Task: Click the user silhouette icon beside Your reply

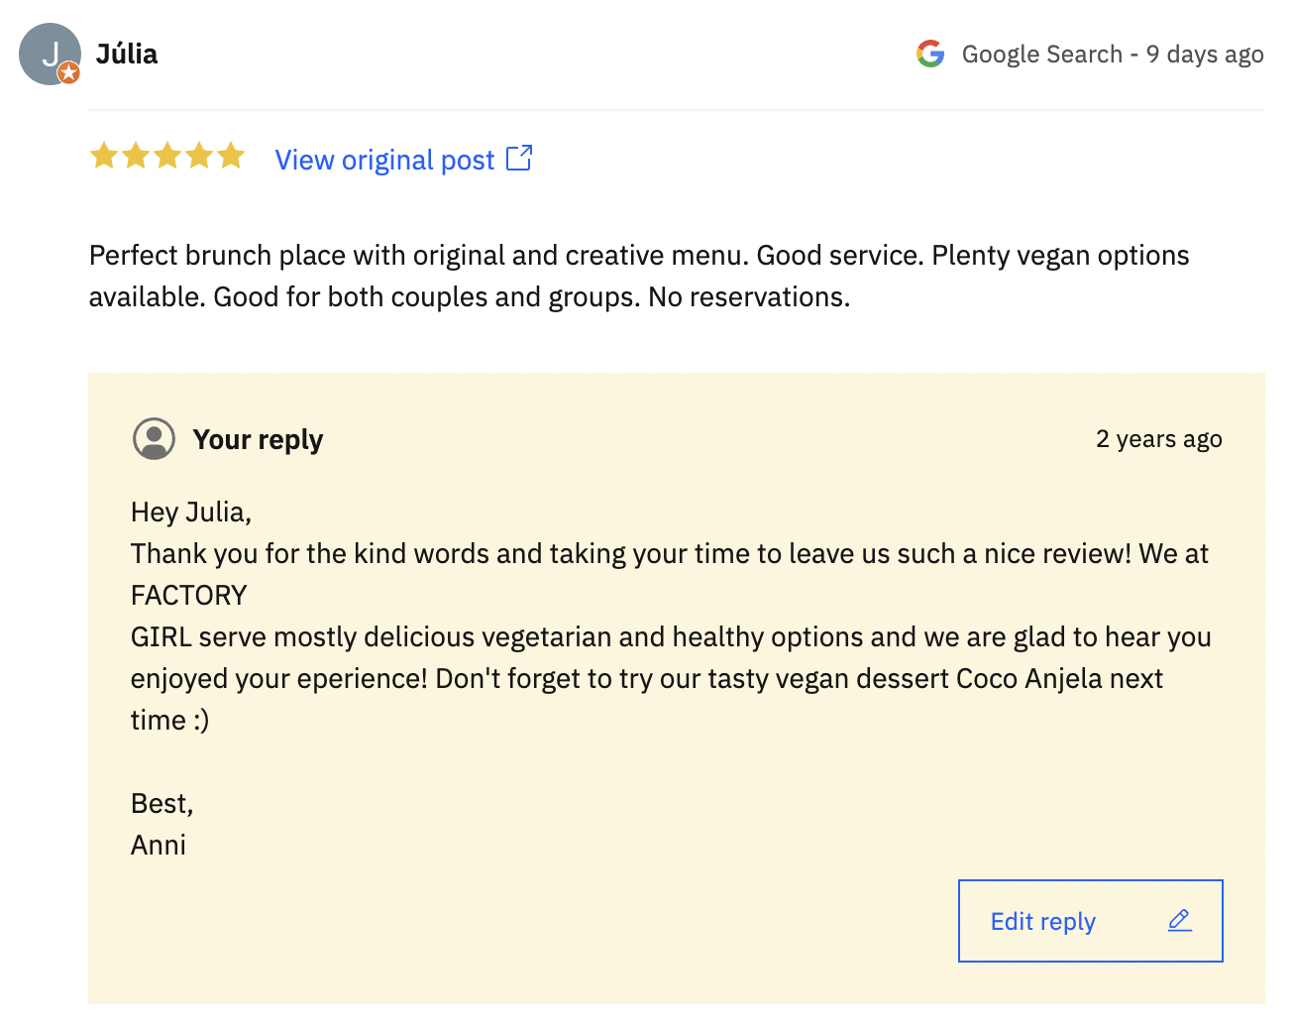Action: click(x=154, y=438)
